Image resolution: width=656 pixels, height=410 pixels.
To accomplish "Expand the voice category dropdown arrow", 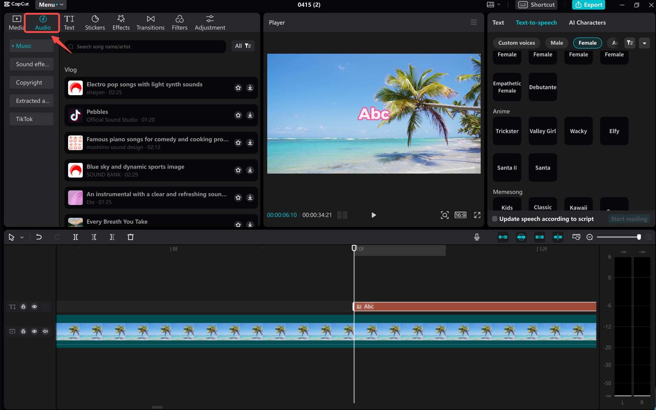I will tap(644, 43).
